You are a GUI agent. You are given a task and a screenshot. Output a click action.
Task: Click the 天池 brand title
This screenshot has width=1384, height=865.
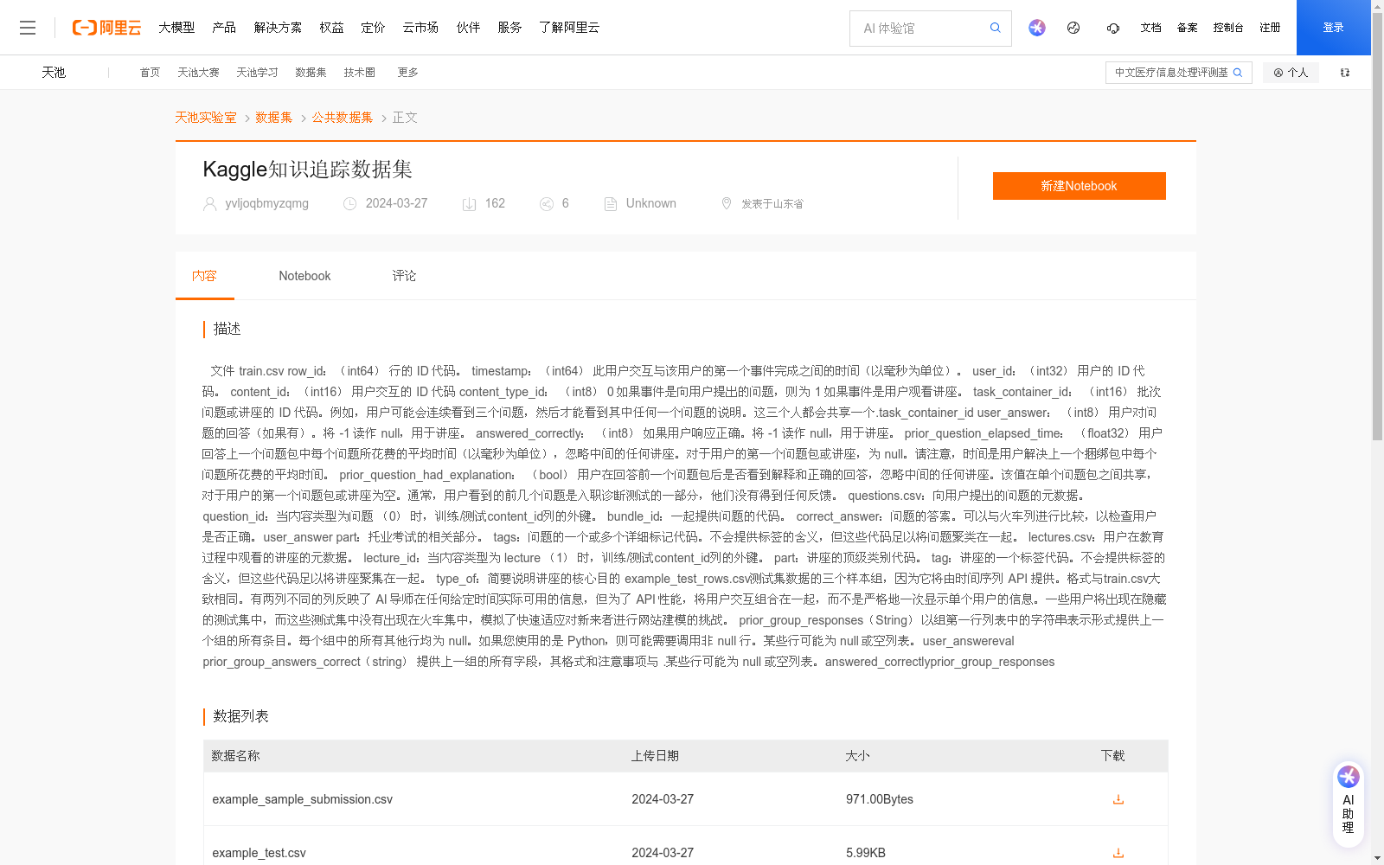54,73
